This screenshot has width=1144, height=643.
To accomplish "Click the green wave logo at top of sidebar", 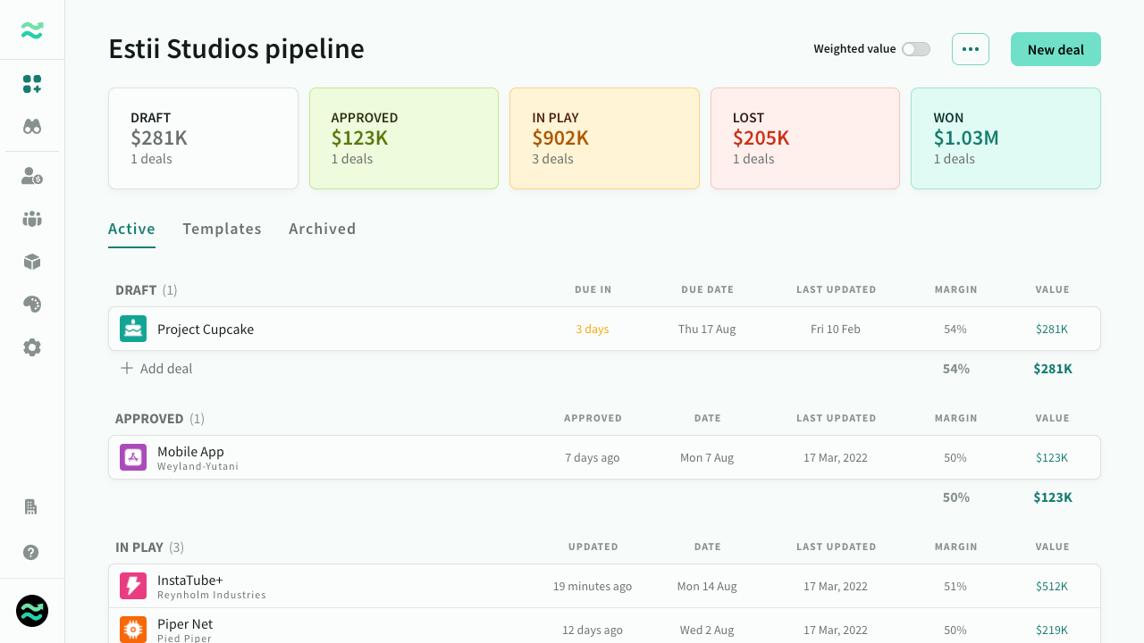I will 32,30.
